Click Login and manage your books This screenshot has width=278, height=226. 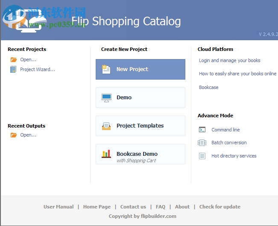[230, 61]
